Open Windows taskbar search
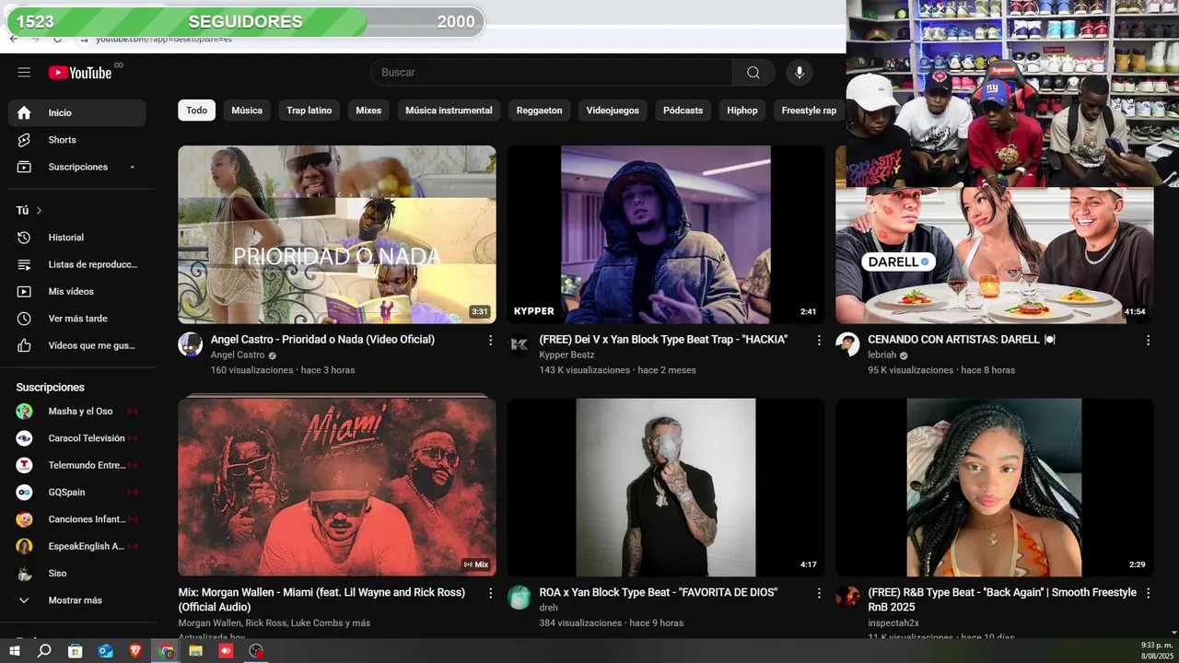 point(44,651)
